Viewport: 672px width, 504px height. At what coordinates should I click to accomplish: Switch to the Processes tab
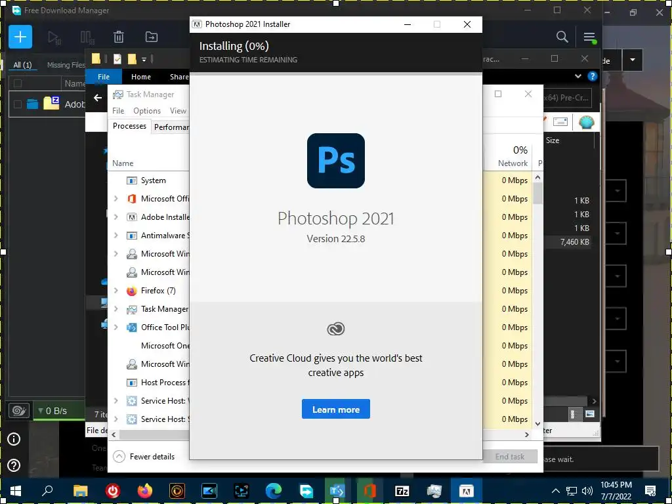129,126
